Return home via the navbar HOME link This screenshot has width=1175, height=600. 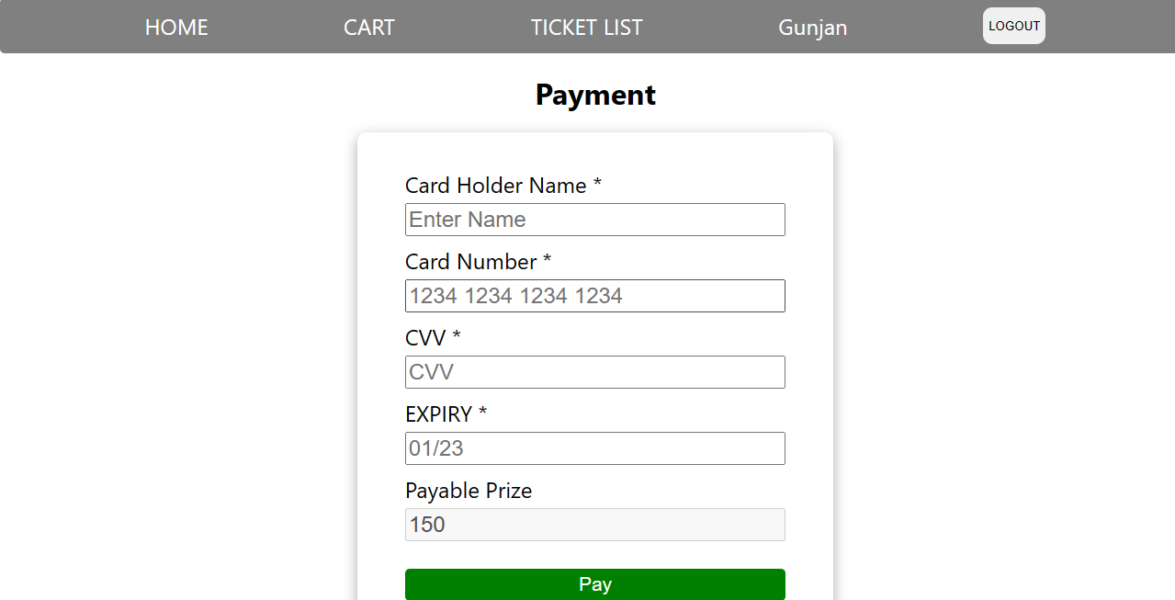(175, 27)
